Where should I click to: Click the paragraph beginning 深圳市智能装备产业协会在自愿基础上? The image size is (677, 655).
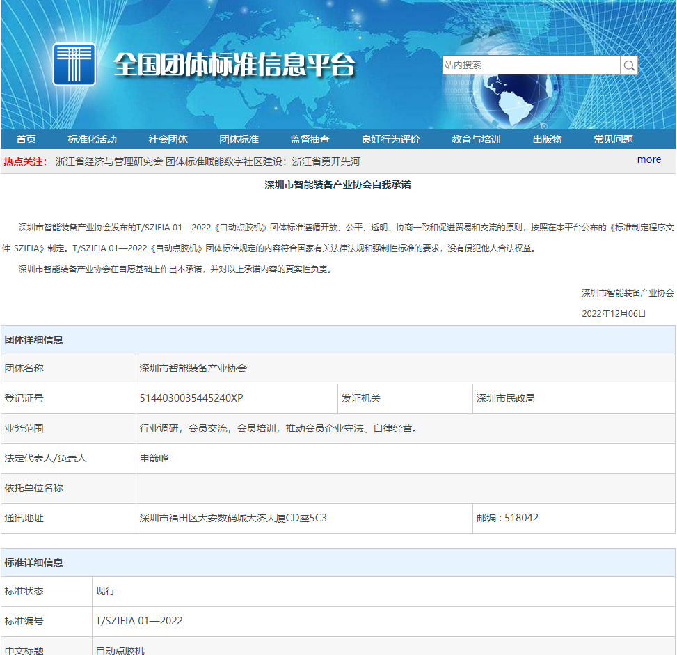point(175,269)
